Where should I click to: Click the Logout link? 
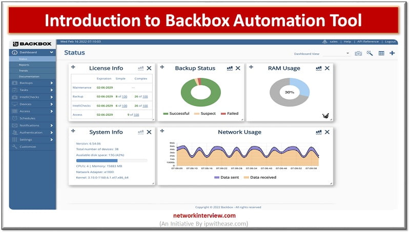click(x=390, y=41)
